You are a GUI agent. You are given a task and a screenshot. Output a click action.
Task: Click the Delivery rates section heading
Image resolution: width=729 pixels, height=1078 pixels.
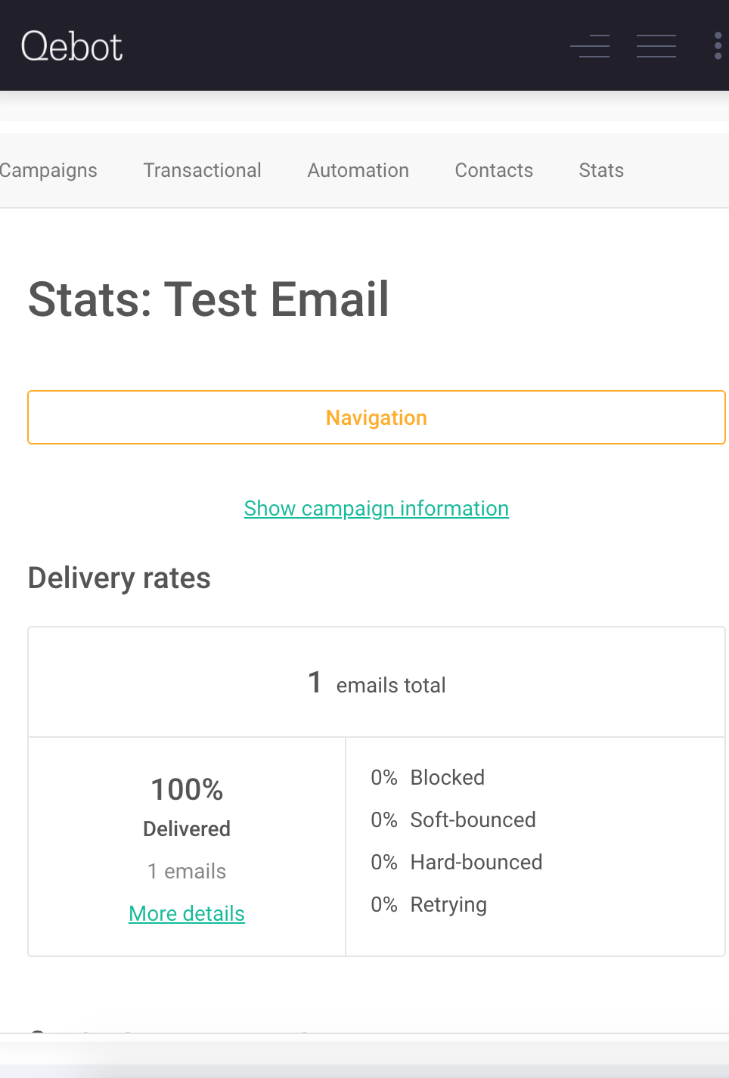pyautogui.click(x=119, y=578)
